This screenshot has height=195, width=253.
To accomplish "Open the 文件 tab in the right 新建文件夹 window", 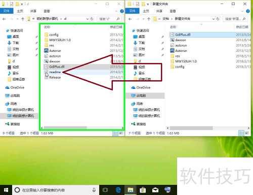I will pos(133,11).
